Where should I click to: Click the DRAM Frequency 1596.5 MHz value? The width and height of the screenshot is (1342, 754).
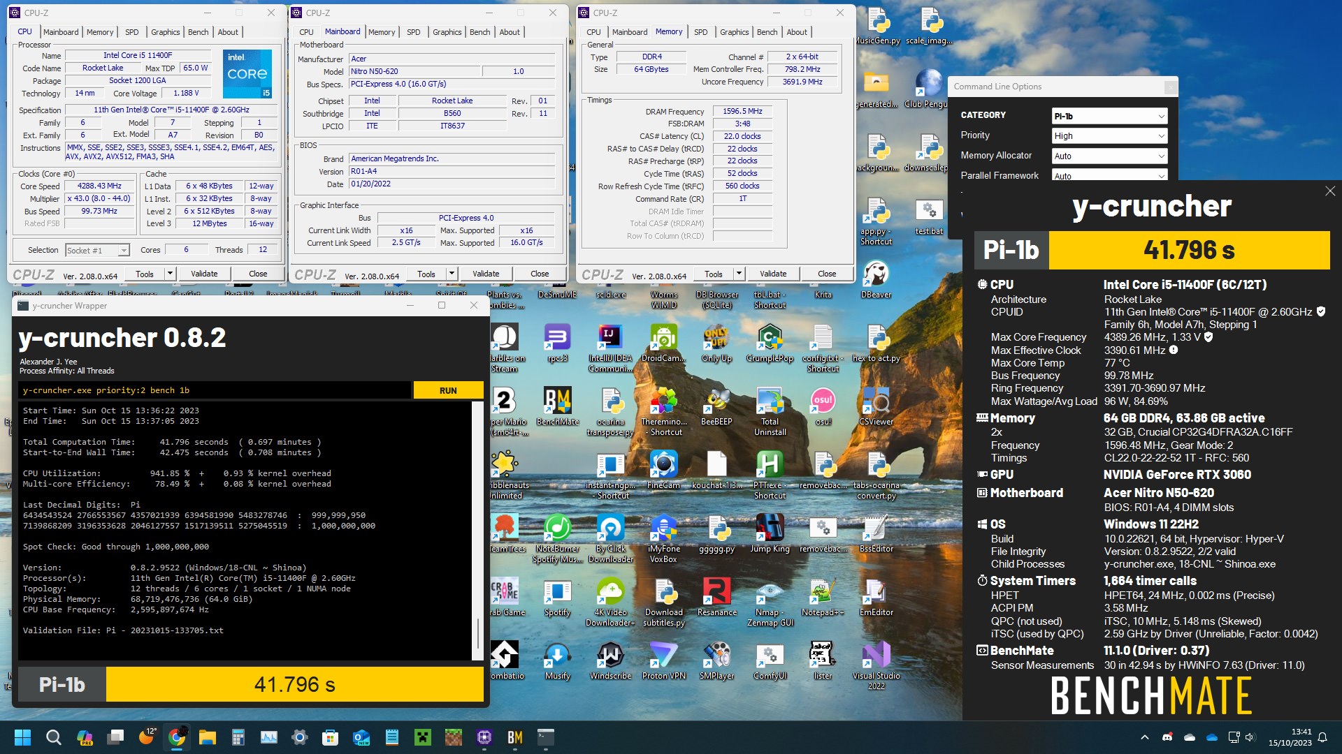pyautogui.click(x=742, y=111)
